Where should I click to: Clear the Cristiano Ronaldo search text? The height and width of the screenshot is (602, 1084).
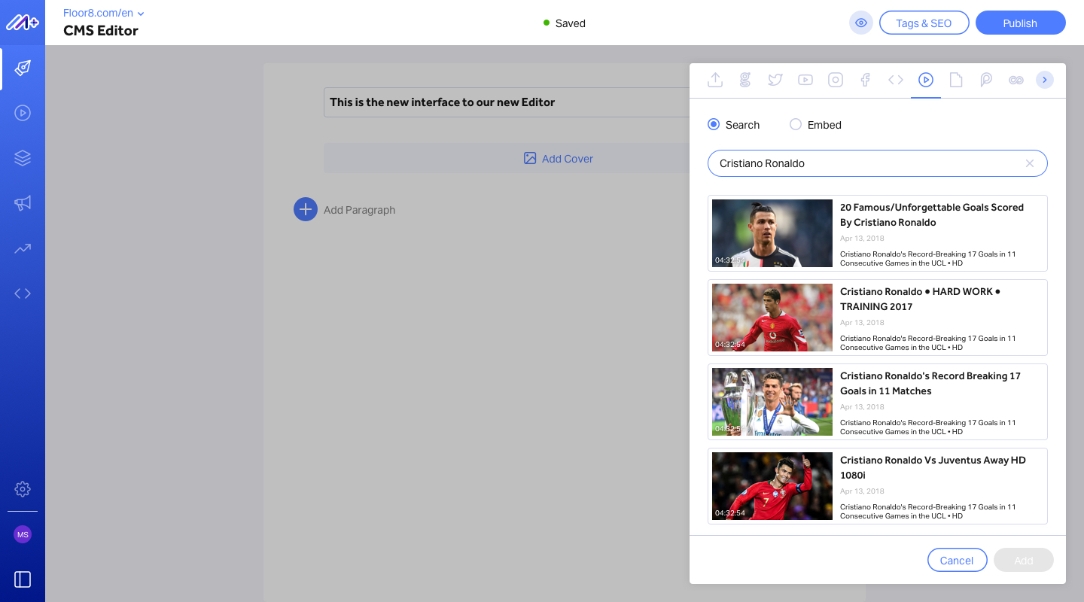point(1030,163)
